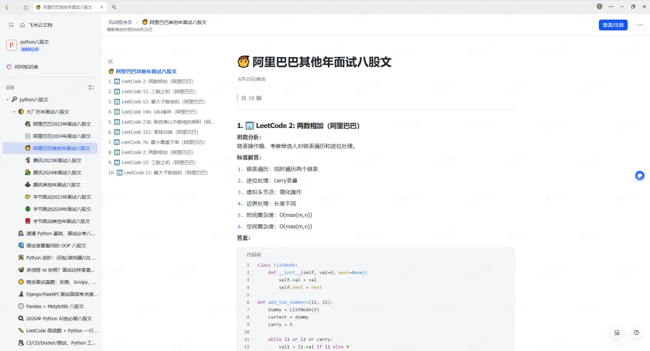Select 阿里巴巴其他年面试八股文 in sidebar
This screenshot has height=351, width=650.
[x=50, y=148]
